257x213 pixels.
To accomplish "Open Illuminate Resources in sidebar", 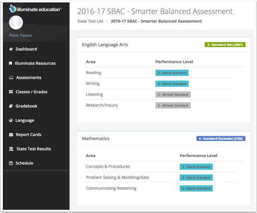I will (35, 63).
